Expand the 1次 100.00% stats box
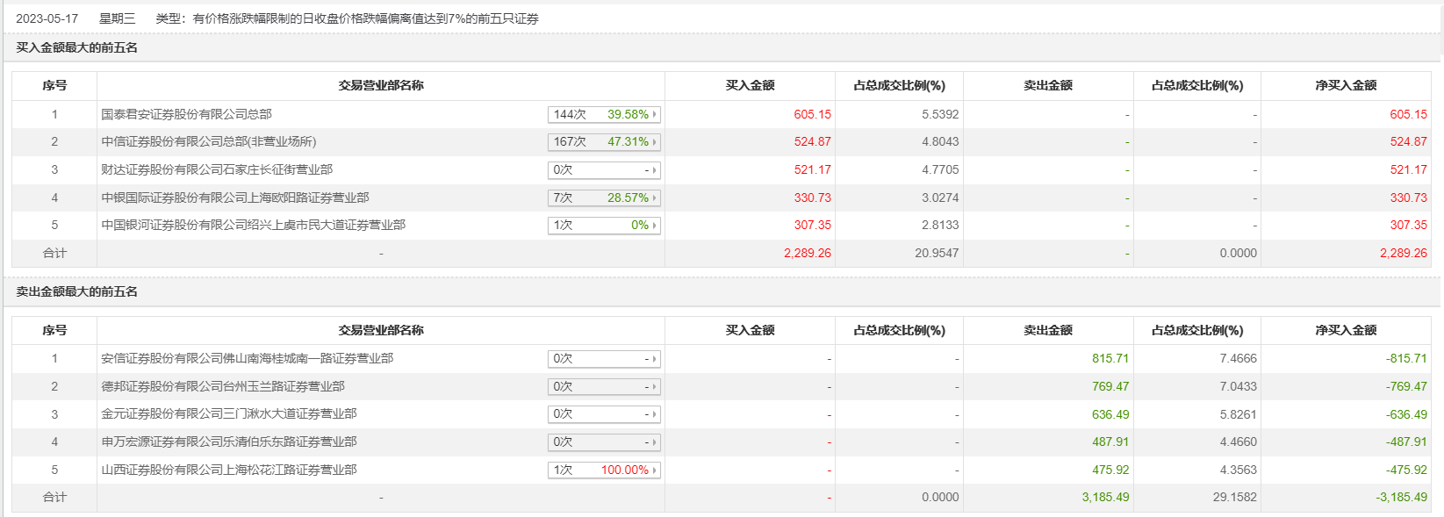1444x517 pixels. point(604,470)
